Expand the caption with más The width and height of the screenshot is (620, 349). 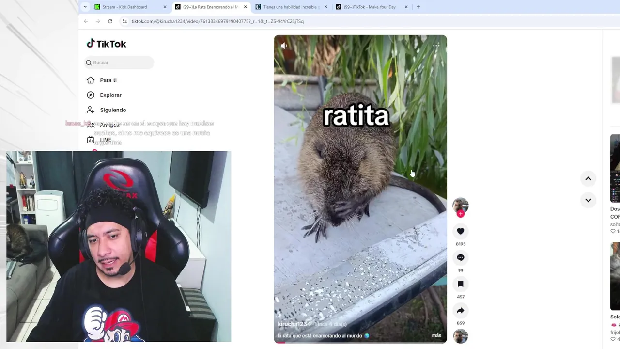[x=436, y=335]
